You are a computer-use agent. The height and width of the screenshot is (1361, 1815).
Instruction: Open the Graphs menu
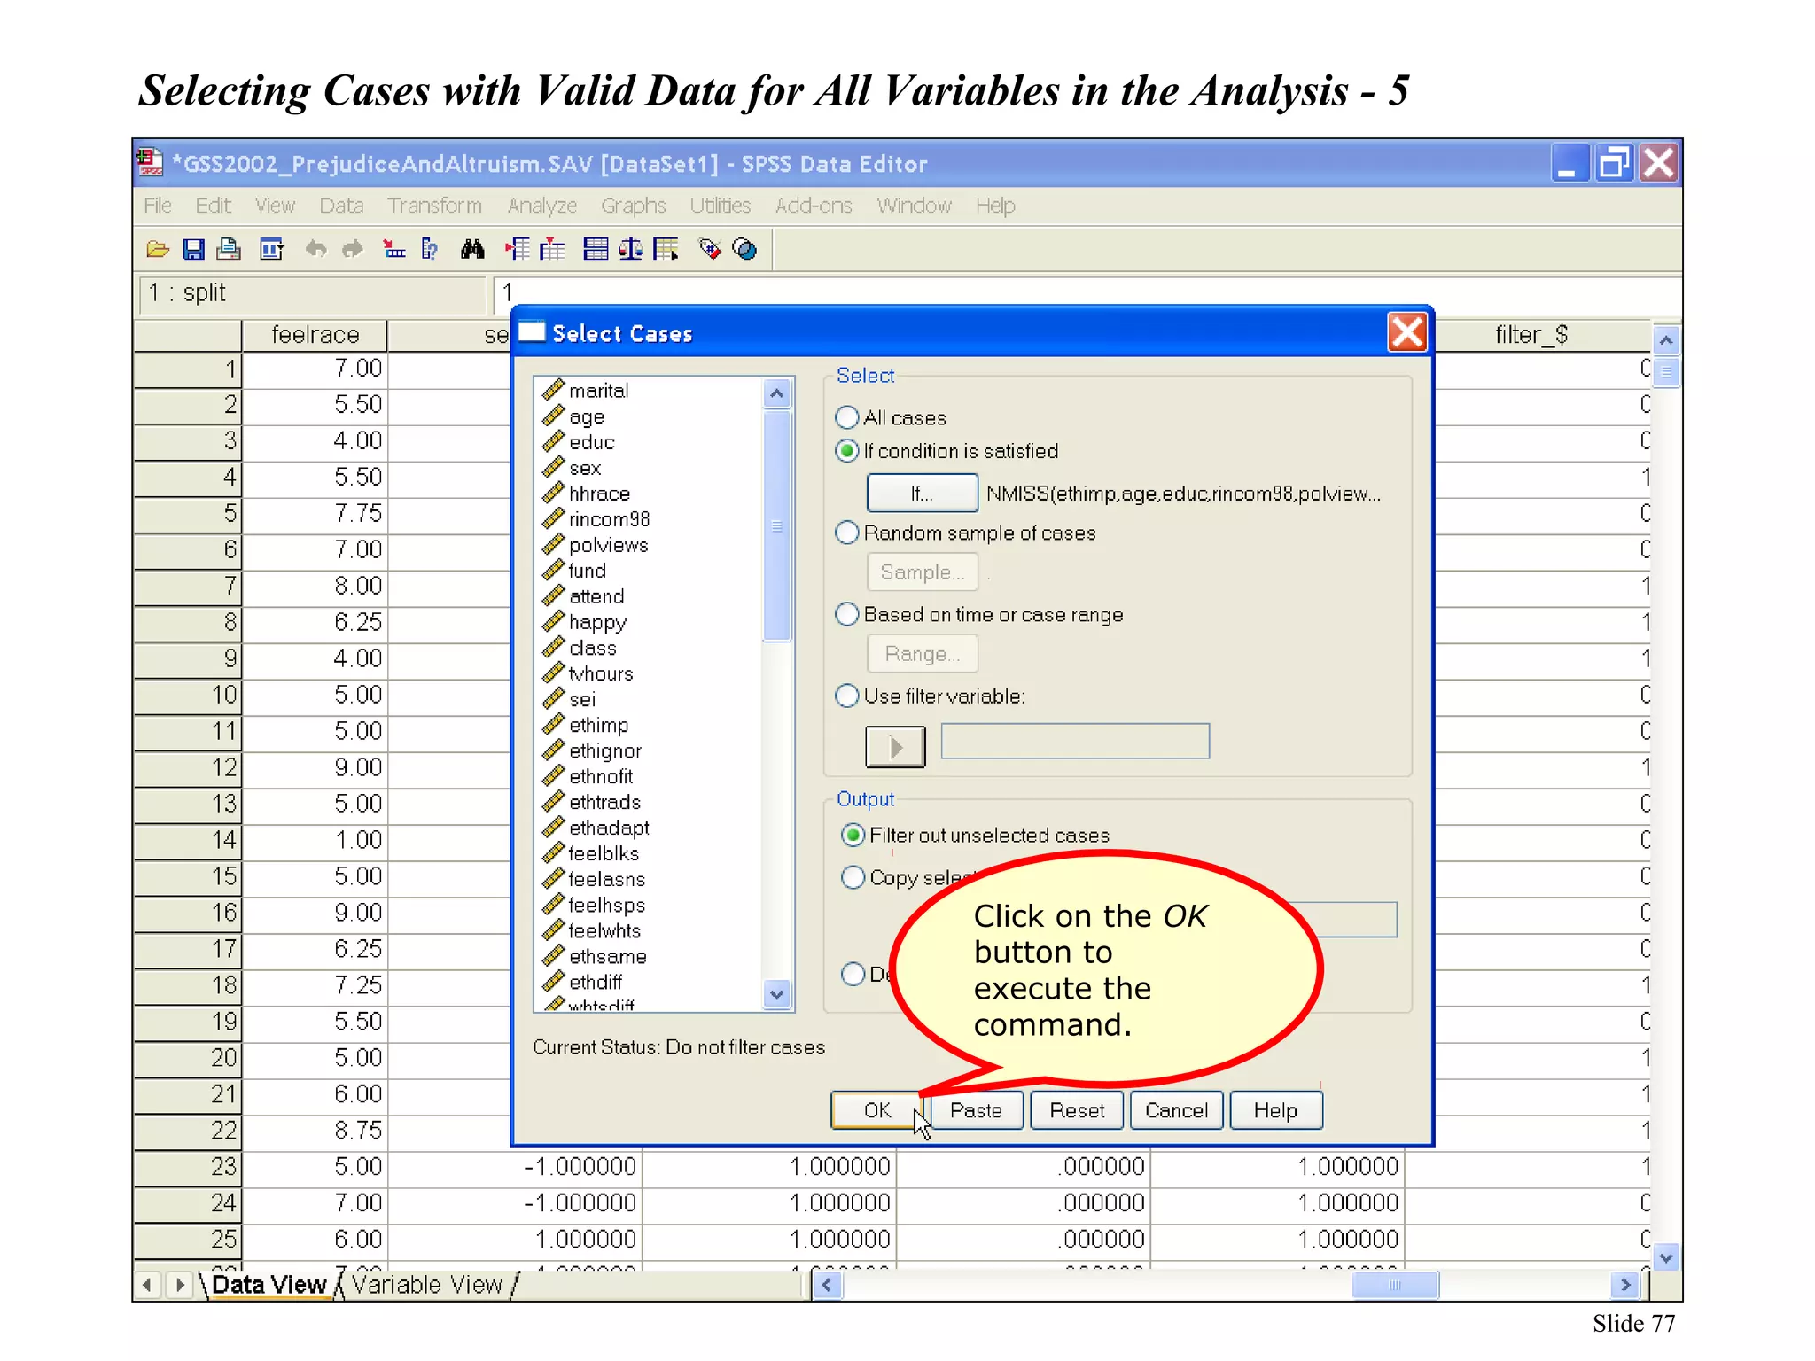[x=633, y=206]
